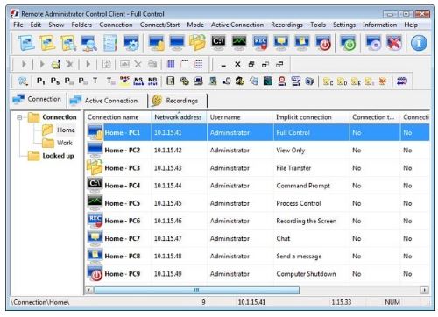Screen dimensions: 438x317
Task: Open the blue Information icon
Action: tap(419, 43)
